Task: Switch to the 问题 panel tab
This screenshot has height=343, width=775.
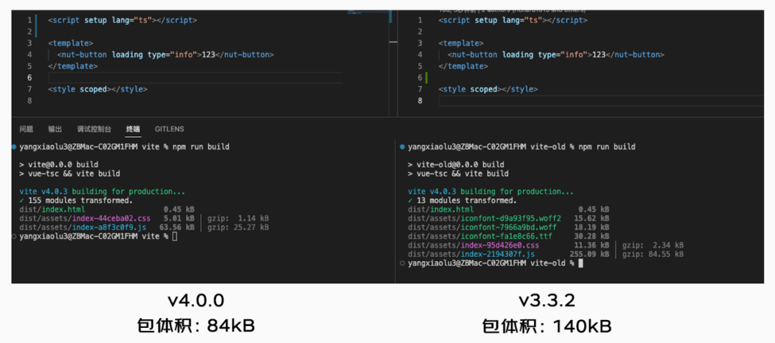Action: [x=27, y=129]
